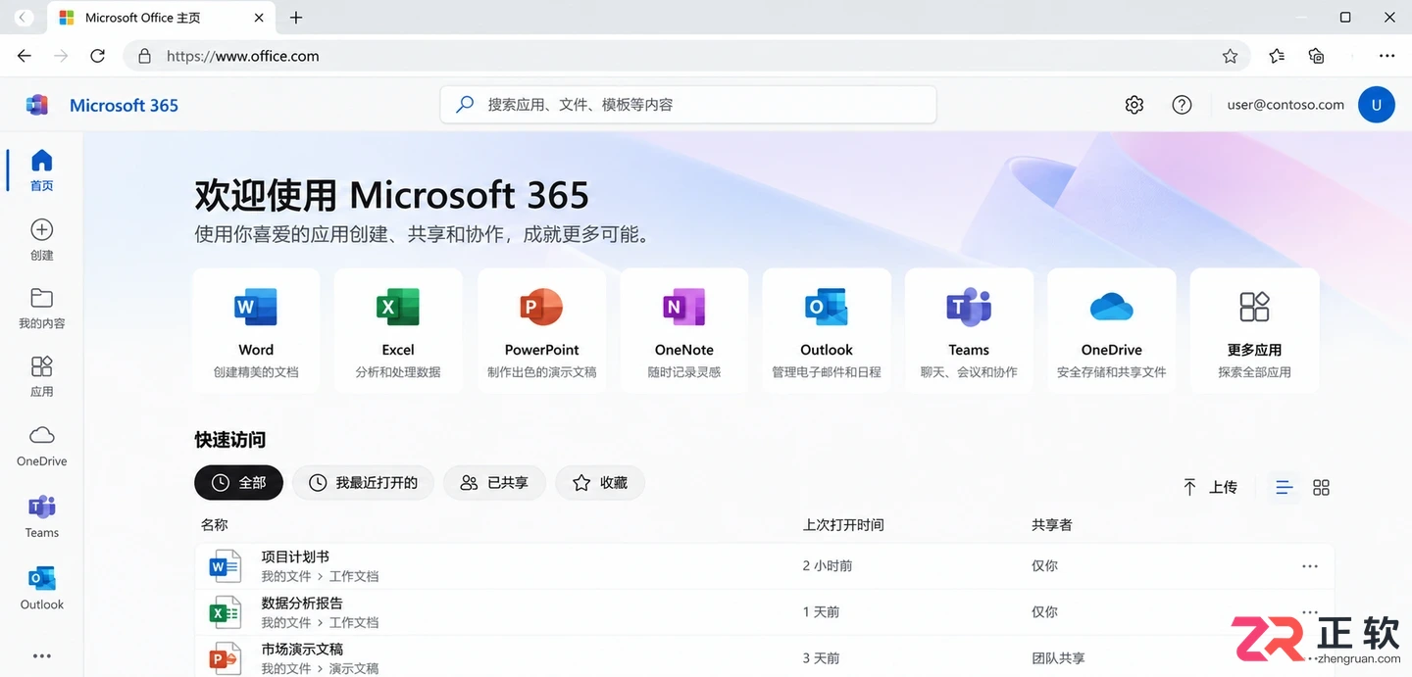This screenshot has height=677, width=1412.
Task: Launch the Excel app tile
Action: (x=398, y=330)
